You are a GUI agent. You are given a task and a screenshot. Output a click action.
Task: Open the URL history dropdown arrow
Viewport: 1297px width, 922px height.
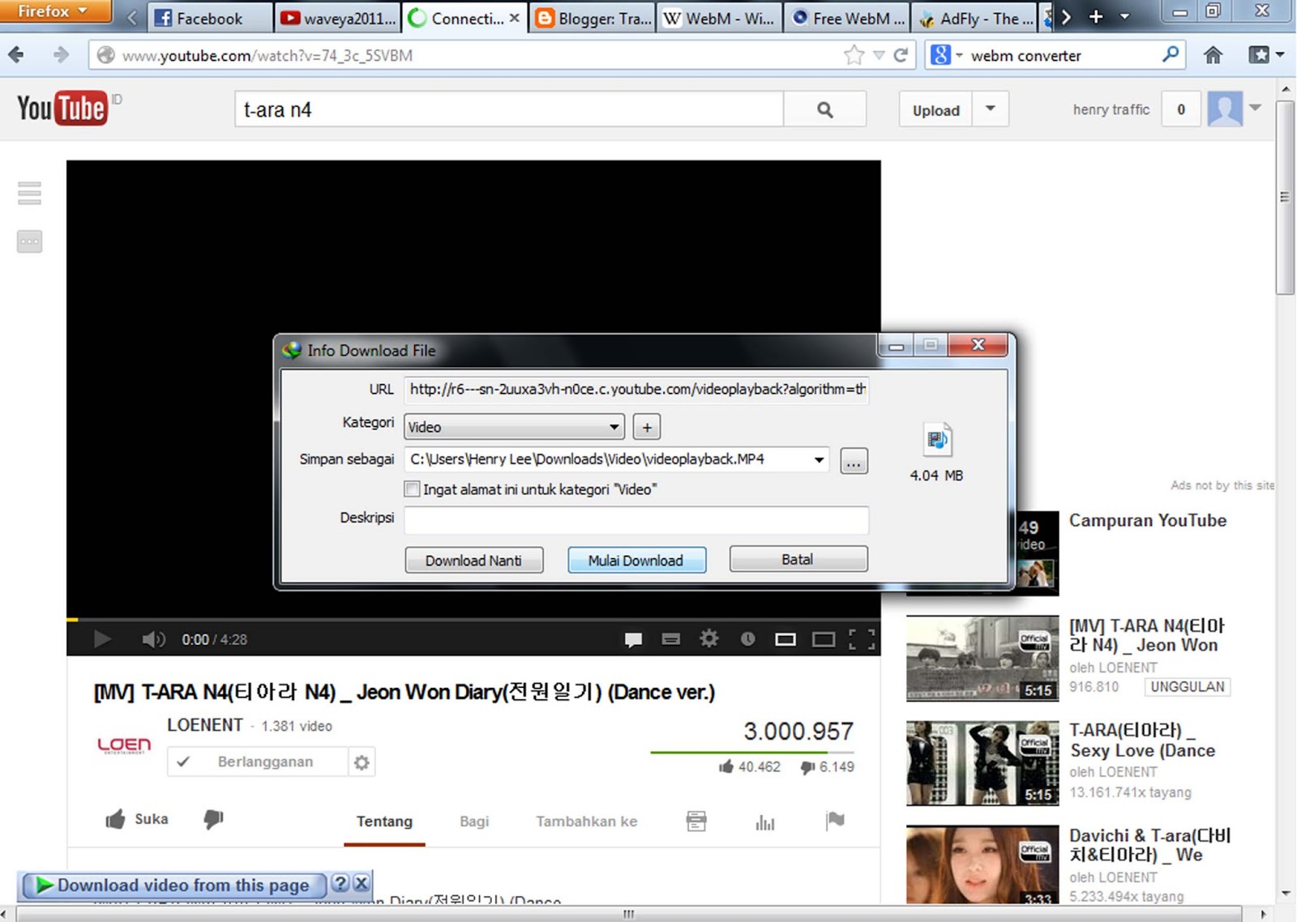(x=879, y=55)
